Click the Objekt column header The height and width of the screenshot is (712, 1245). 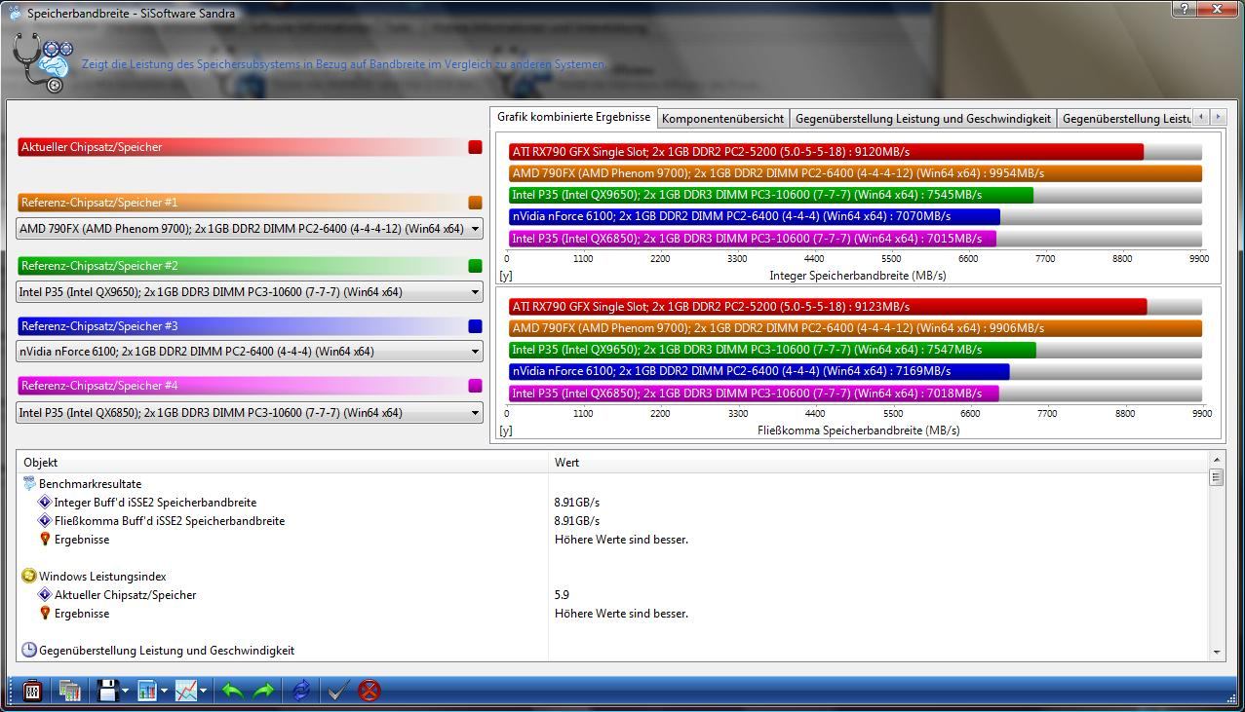283,463
